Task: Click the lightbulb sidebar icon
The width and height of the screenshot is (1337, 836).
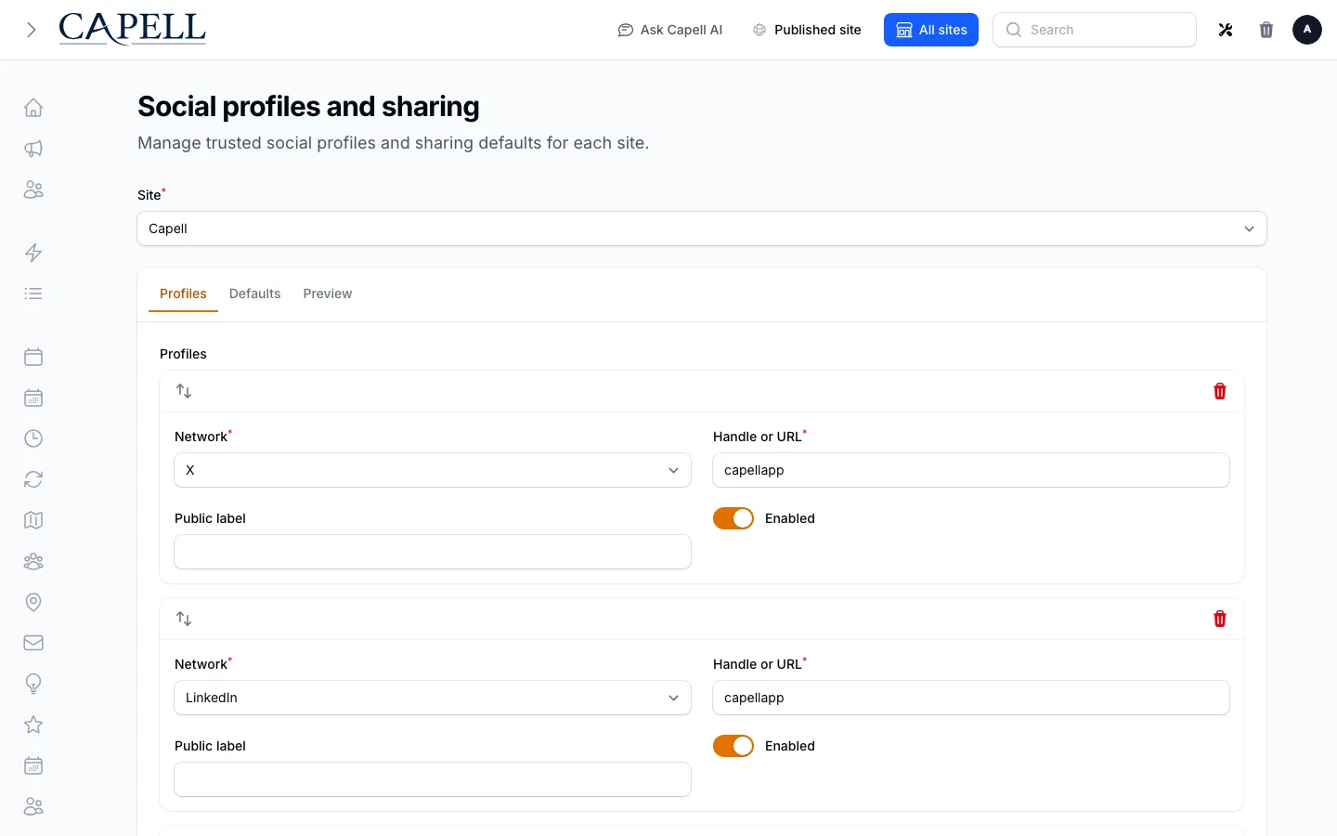Action: (x=33, y=684)
